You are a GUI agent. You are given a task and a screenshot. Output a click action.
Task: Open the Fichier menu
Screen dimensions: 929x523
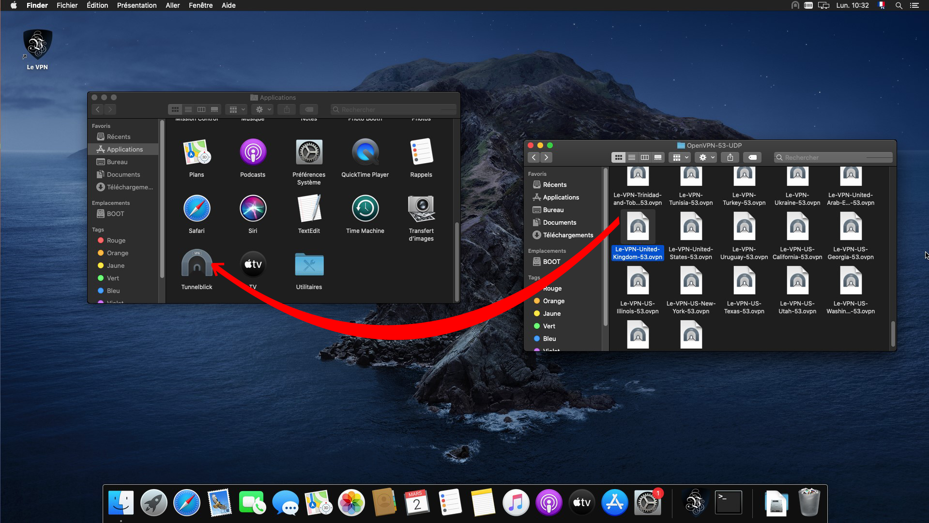click(67, 5)
